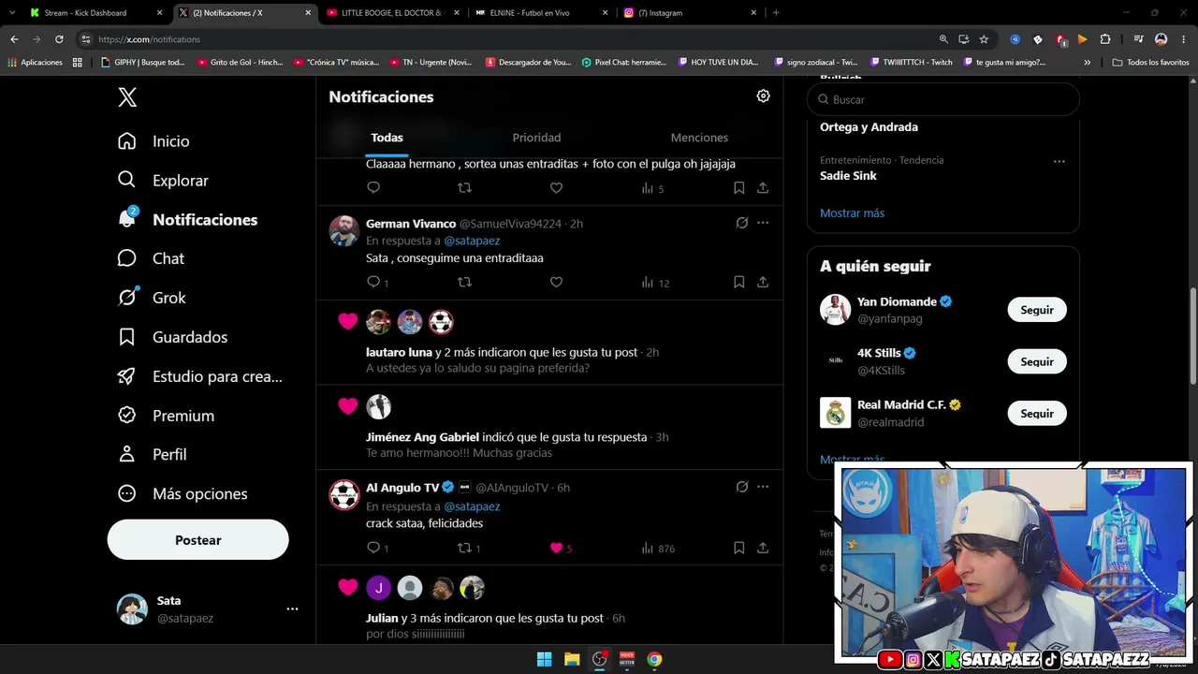Open Chrome from taskbar
1198x674 pixels.
click(654, 659)
